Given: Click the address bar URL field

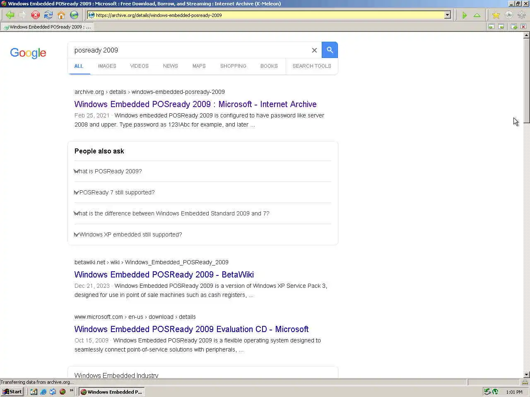Looking at the screenshot, I should click(x=269, y=15).
